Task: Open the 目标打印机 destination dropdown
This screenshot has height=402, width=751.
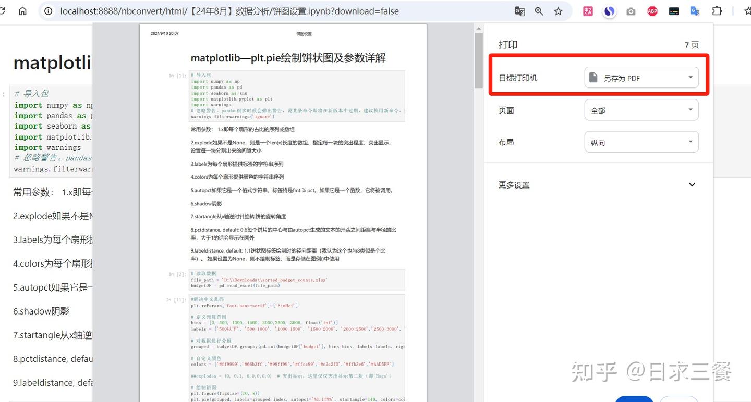Action: 643,77
